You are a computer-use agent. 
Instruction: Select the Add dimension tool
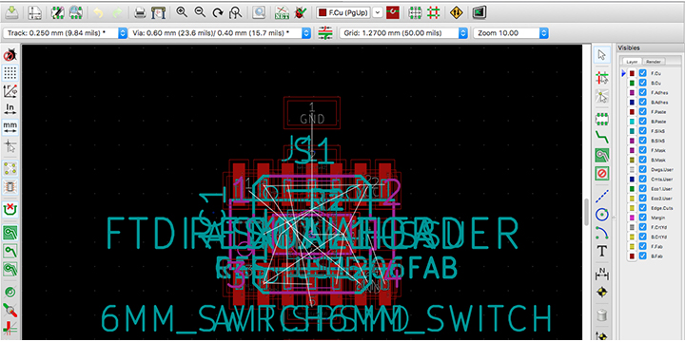[x=602, y=274]
